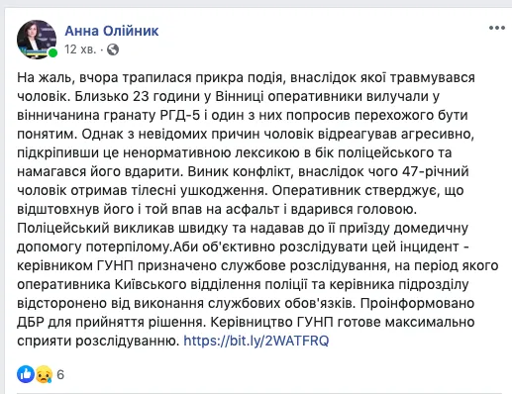Image resolution: width=512 pixels, height=394 pixels.
Task: Click the word Проінформовано in the post
Action: tap(417, 303)
